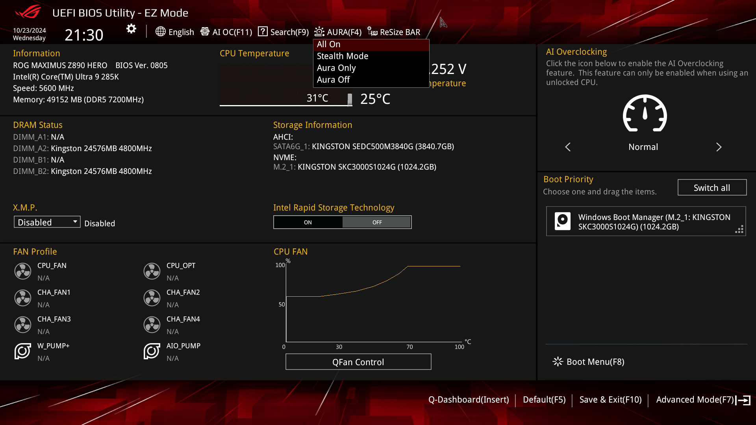Screen dimensions: 756x425
Task: Click the DIMM_B2 Kingston memory entry
Action: click(x=82, y=171)
